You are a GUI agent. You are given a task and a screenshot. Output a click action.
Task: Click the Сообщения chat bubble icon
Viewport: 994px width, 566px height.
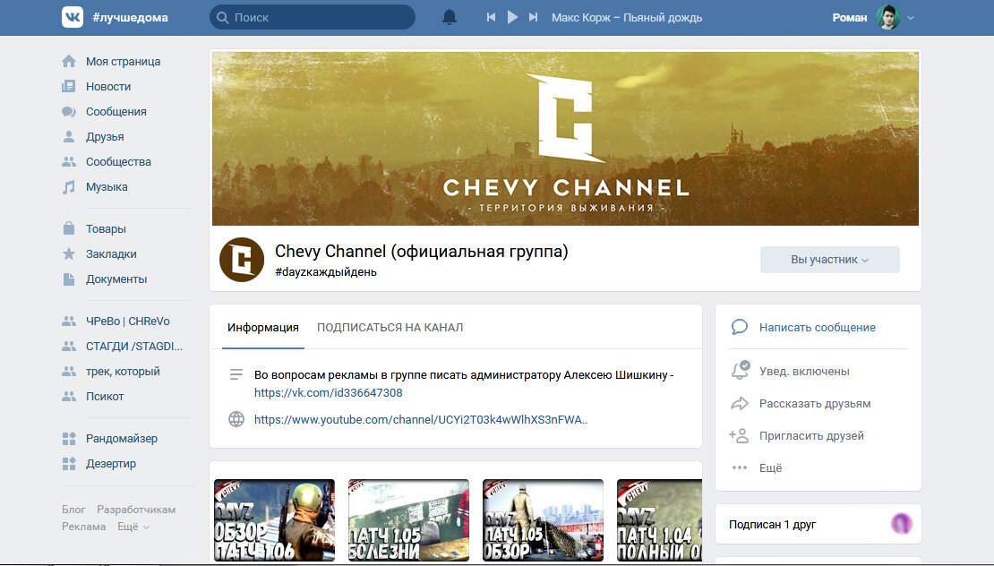click(x=68, y=112)
